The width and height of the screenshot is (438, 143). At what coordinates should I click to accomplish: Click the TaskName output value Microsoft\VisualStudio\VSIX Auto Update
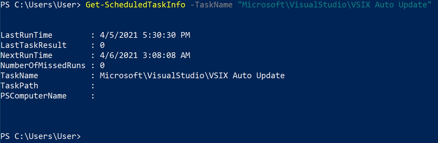(192, 76)
